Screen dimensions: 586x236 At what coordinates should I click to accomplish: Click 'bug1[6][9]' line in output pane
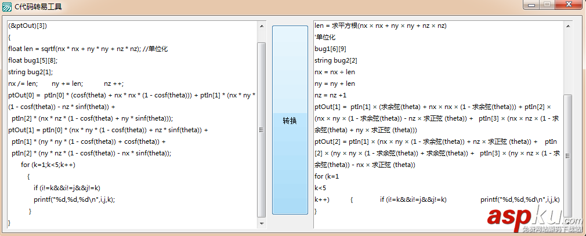330,49
